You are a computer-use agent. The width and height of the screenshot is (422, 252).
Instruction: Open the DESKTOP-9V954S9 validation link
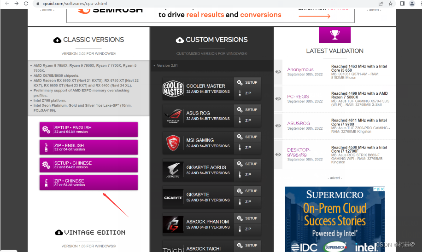pyautogui.click(x=299, y=152)
